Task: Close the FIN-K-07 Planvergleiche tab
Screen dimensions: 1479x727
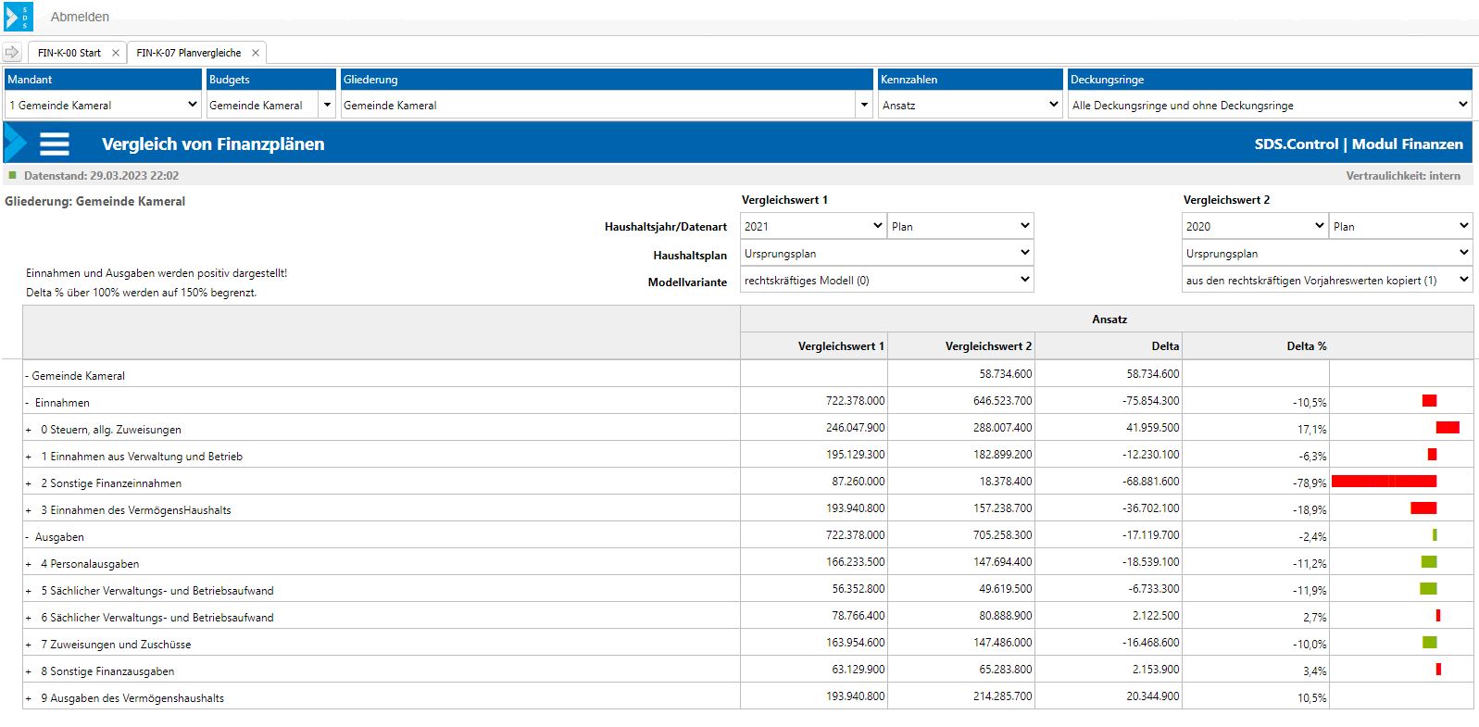Action: tap(256, 53)
